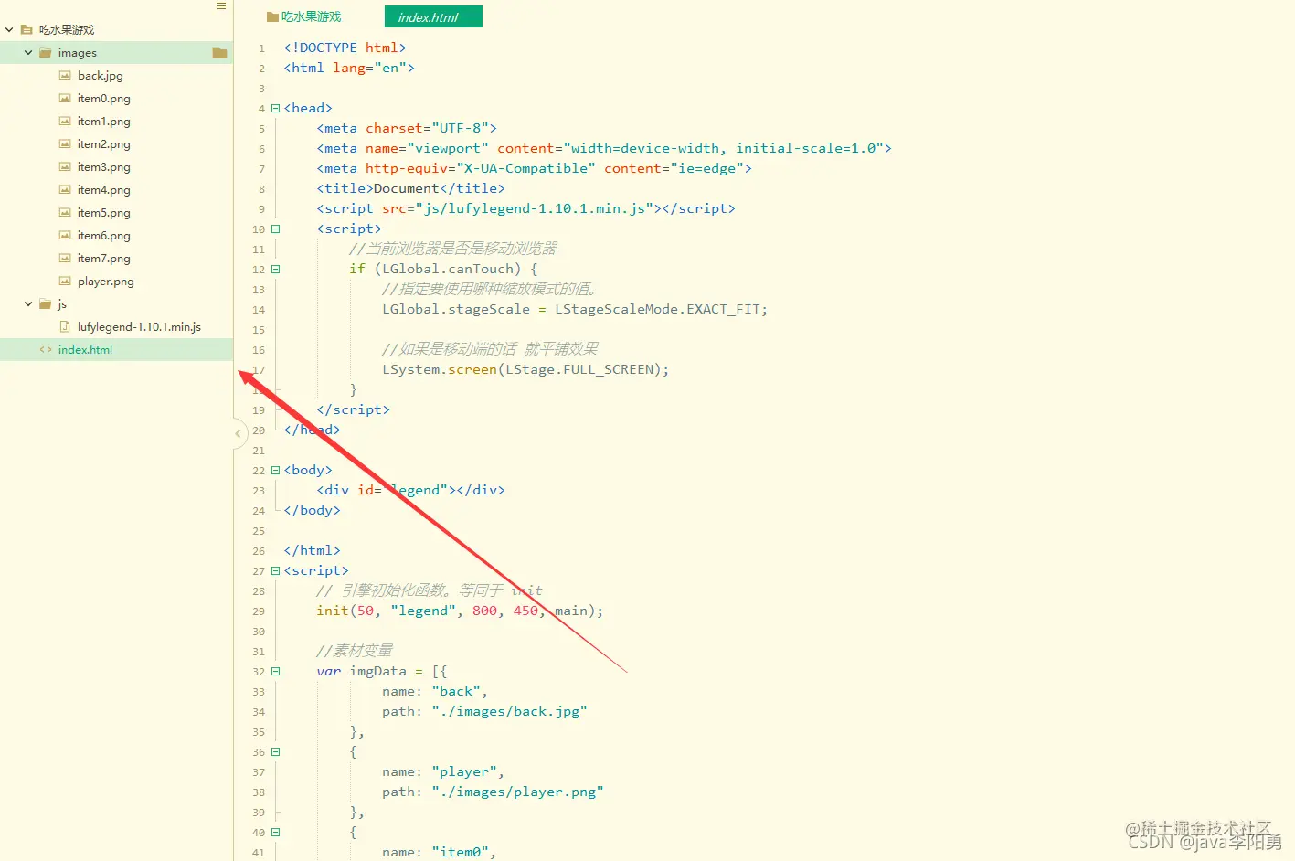
Task: Open item0.png in the file tree
Action: click(x=104, y=99)
